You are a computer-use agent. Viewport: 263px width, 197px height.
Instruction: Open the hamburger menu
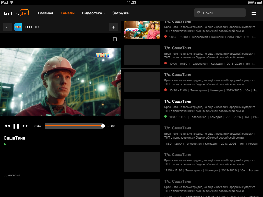(x=253, y=13)
